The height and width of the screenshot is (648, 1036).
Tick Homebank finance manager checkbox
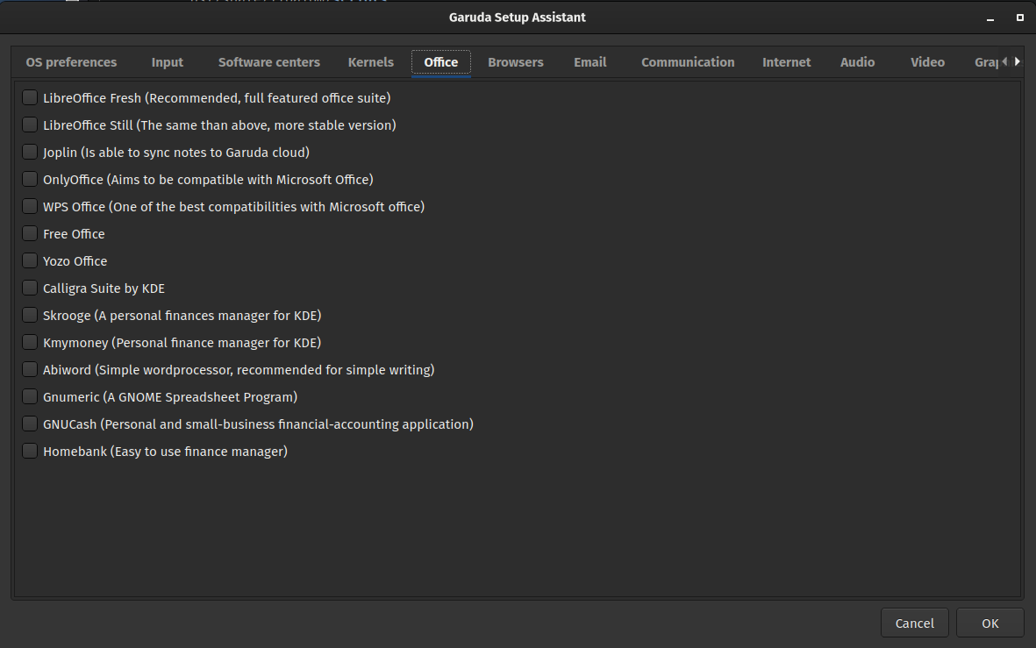[30, 452]
